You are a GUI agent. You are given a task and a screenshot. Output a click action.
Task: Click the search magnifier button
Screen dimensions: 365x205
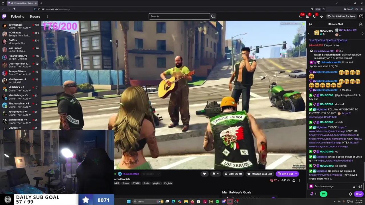tap(213, 16)
